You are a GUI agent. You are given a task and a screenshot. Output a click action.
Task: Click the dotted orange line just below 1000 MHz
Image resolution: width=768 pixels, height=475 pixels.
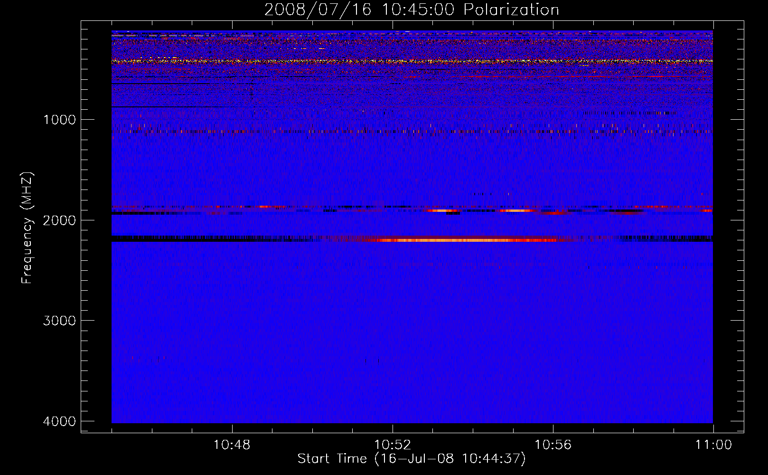click(332, 131)
